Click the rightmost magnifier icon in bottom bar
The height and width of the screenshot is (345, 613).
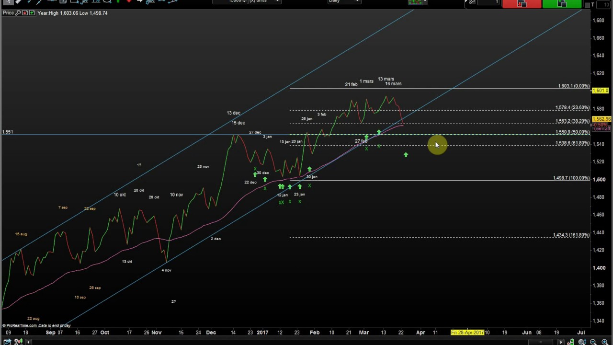pyautogui.click(x=605, y=342)
